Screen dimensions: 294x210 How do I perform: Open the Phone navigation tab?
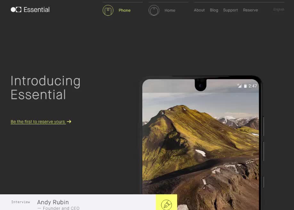click(125, 10)
